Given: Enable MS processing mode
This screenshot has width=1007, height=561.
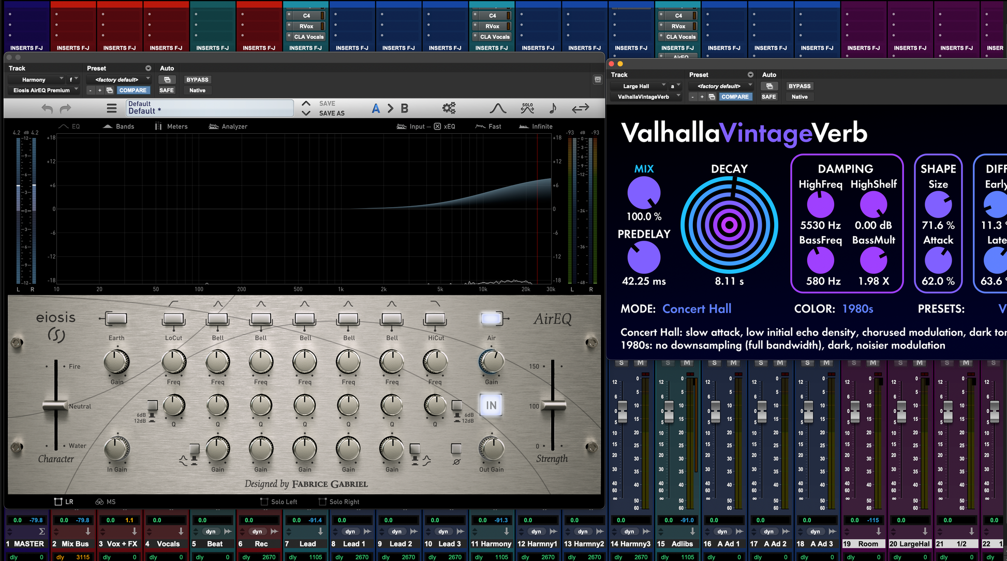Looking at the screenshot, I should click(106, 502).
